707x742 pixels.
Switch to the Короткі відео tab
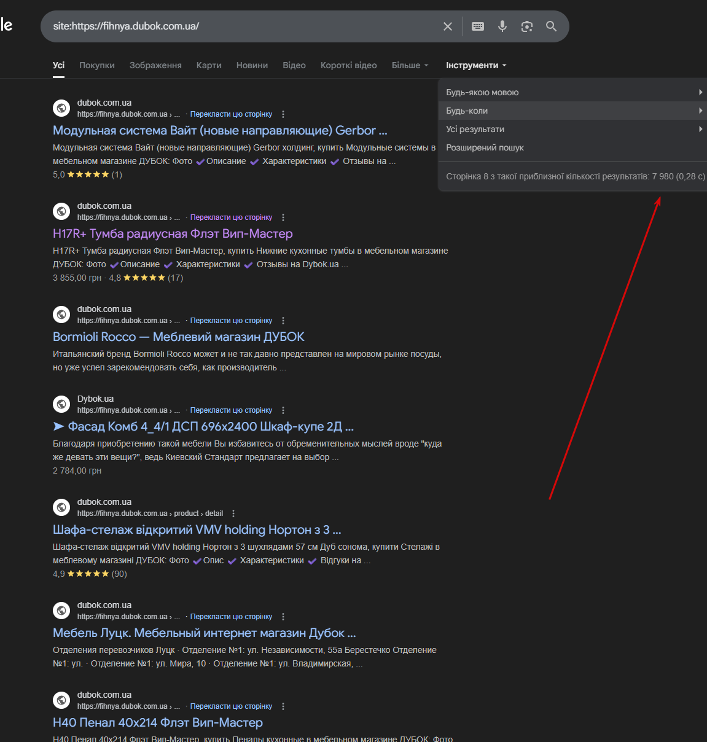point(349,65)
